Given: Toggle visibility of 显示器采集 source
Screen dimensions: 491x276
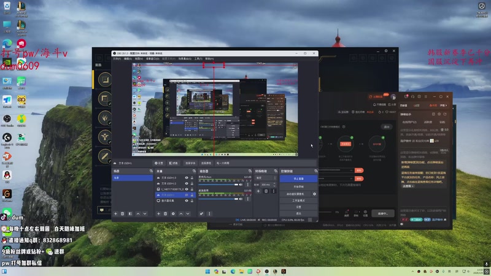Looking at the screenshot, I should tap(187, 201).
